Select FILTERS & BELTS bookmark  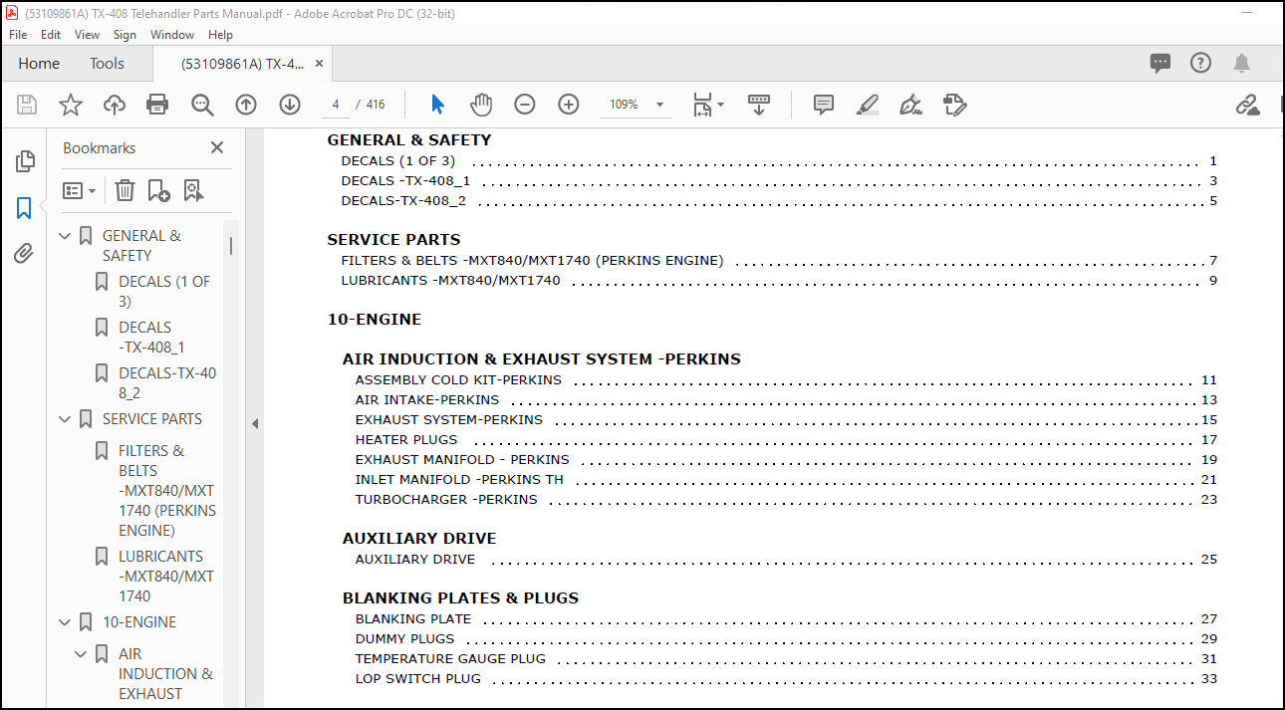(167, 491)
